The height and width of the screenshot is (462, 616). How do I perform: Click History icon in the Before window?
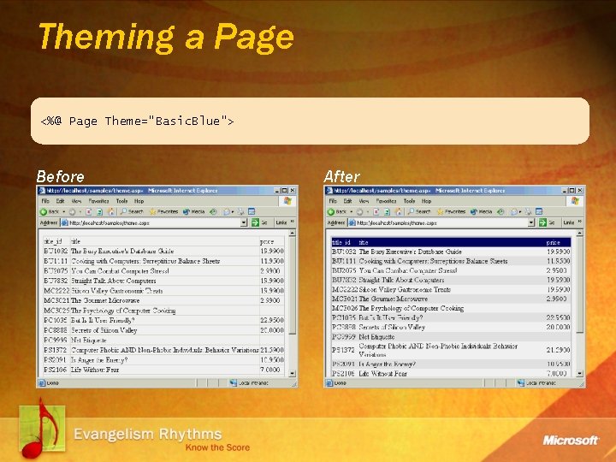point(213,212)
